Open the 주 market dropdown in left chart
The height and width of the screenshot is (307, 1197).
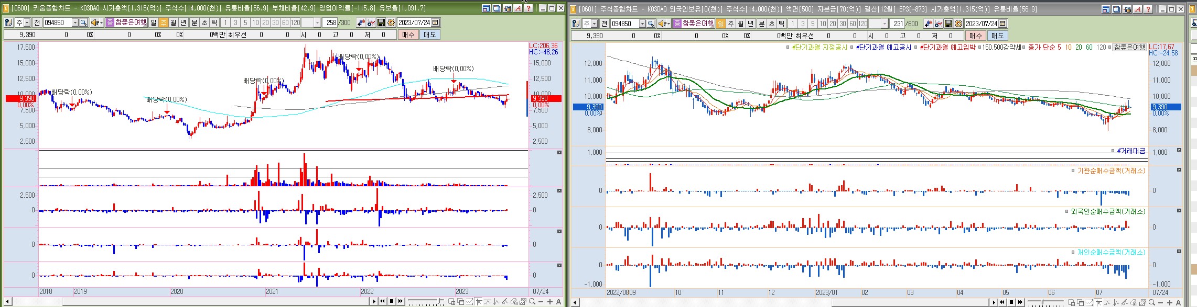point(27,22)
